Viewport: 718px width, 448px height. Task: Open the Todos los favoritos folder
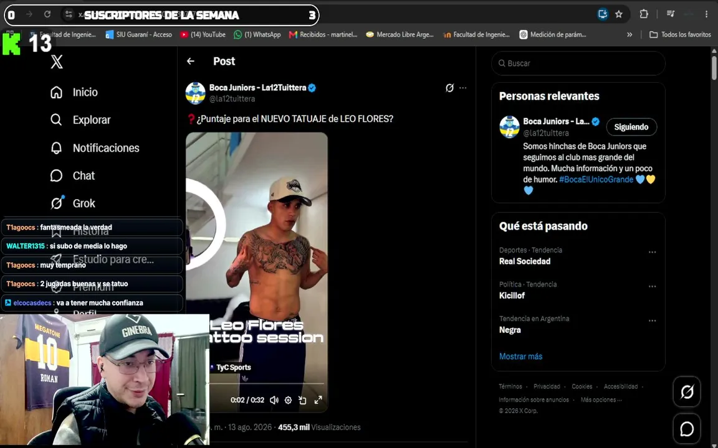pos(681,35)
